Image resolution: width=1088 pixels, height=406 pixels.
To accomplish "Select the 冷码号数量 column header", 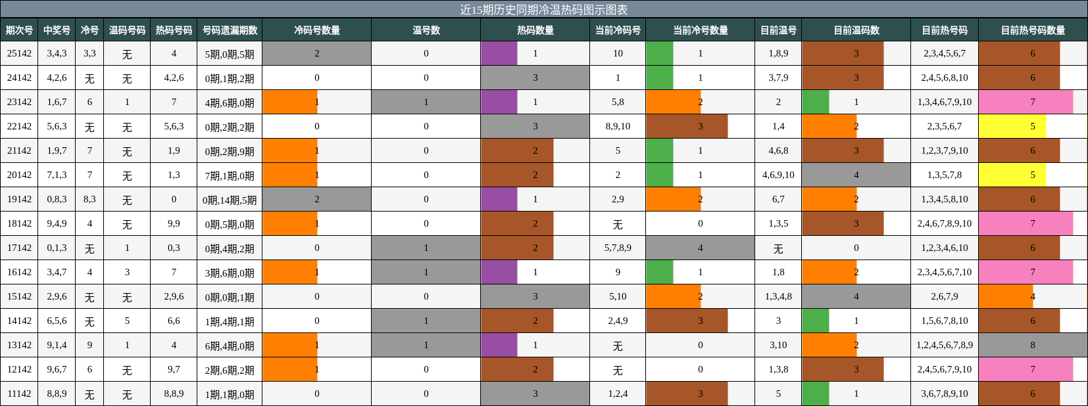I will pos(316,30).
